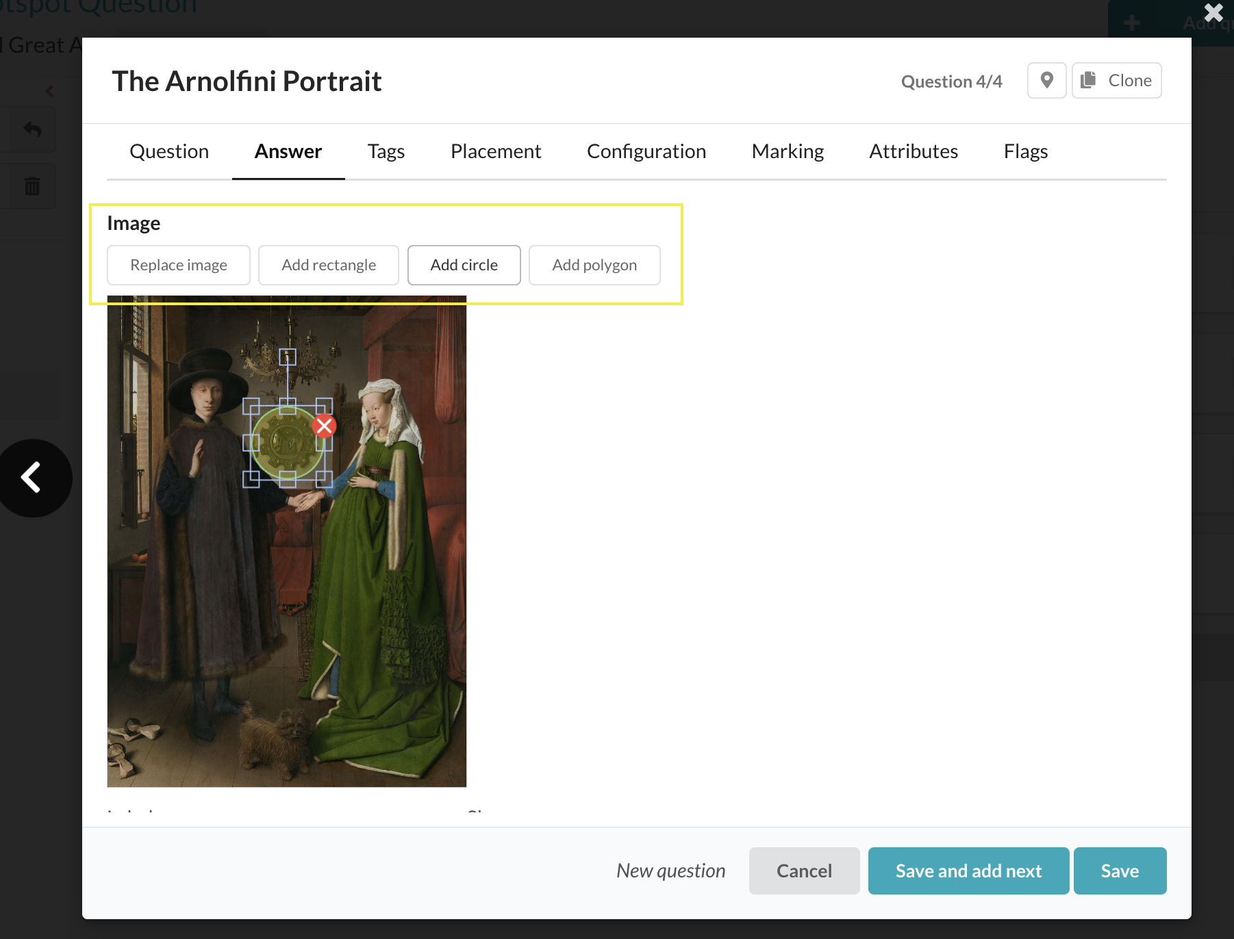Click the undo arrow icon in sidebar
1234x939 pixels.
[x=32, y=129]
